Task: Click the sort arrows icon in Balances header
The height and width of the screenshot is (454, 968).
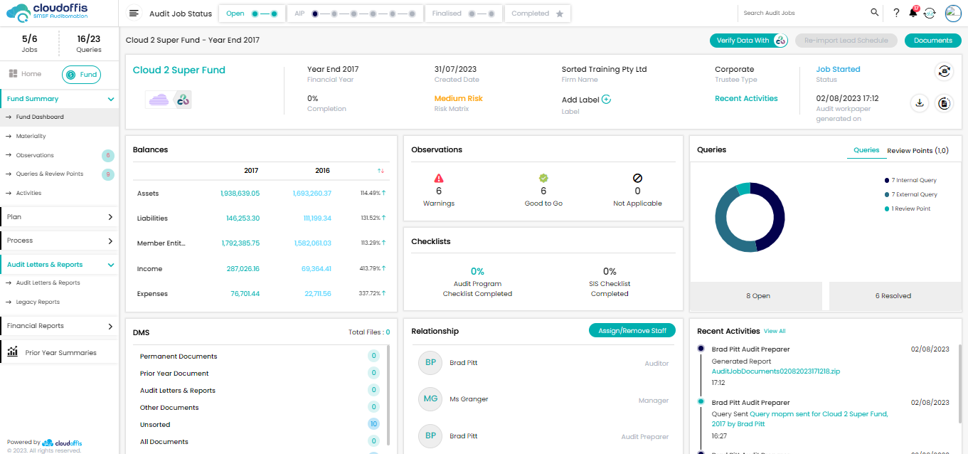Action: 381,171
